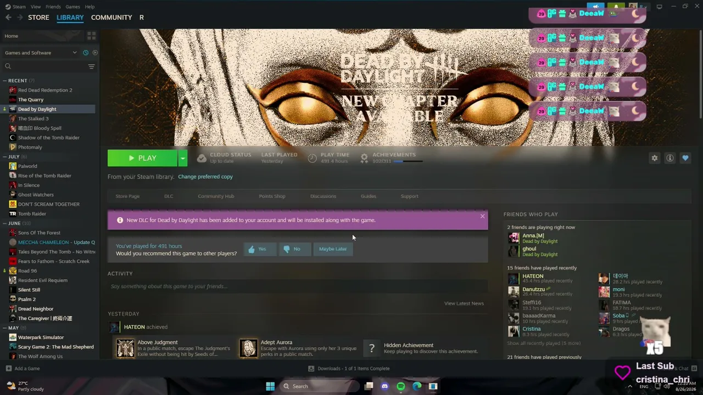Open View Latest News

tap(464, 303)
